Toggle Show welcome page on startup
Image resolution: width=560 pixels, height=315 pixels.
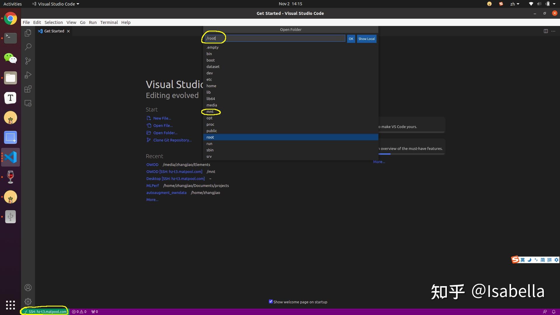(x=271, y=302)
